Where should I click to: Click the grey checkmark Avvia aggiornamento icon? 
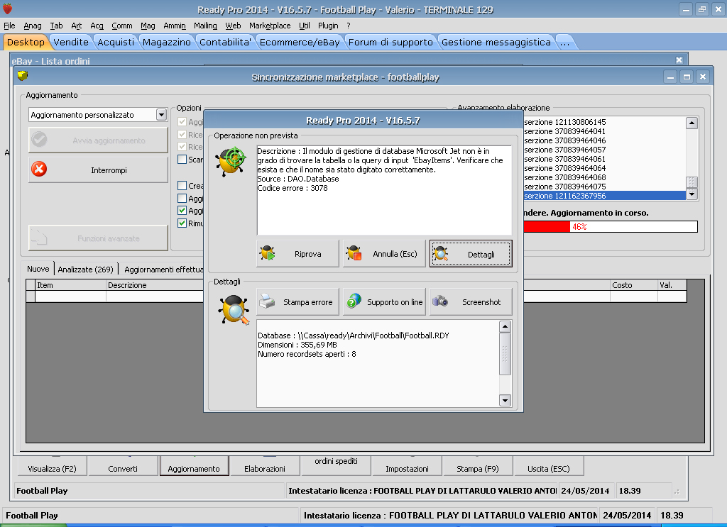click(x=39, y=140)
